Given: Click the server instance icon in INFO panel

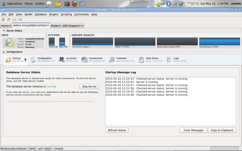Looking at the screenshot, I should tap(9, 42).
